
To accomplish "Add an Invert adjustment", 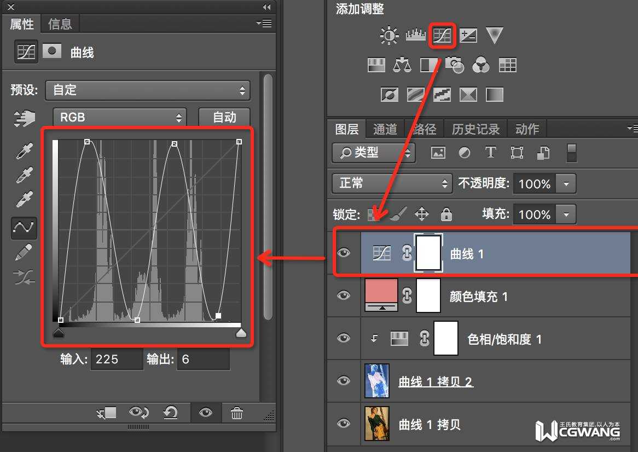I will coord(390,95).
